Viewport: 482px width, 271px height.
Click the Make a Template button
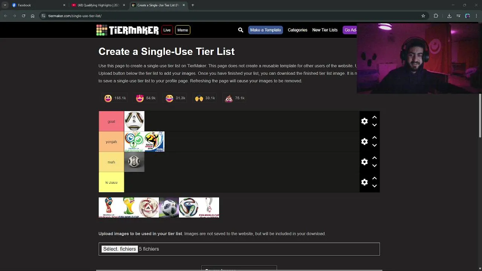[265, 30]
